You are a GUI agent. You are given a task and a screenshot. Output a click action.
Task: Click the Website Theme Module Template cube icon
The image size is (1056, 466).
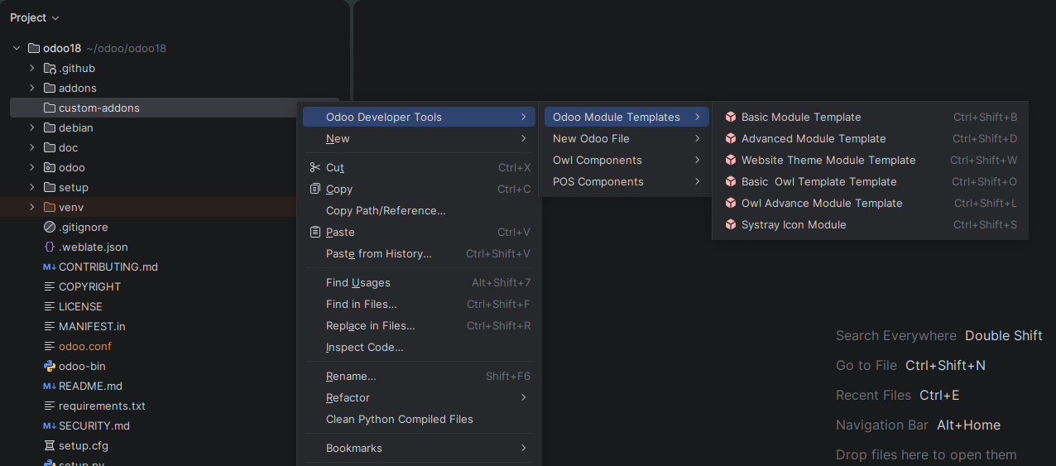[731, 160]
